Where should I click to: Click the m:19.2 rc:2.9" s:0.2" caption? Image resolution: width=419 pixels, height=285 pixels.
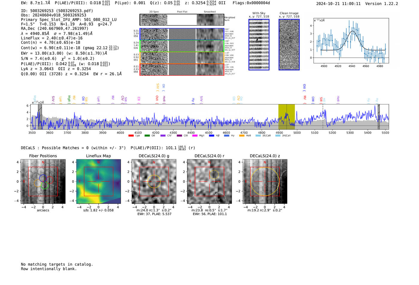pyautogui.click(x=265, y=210)
